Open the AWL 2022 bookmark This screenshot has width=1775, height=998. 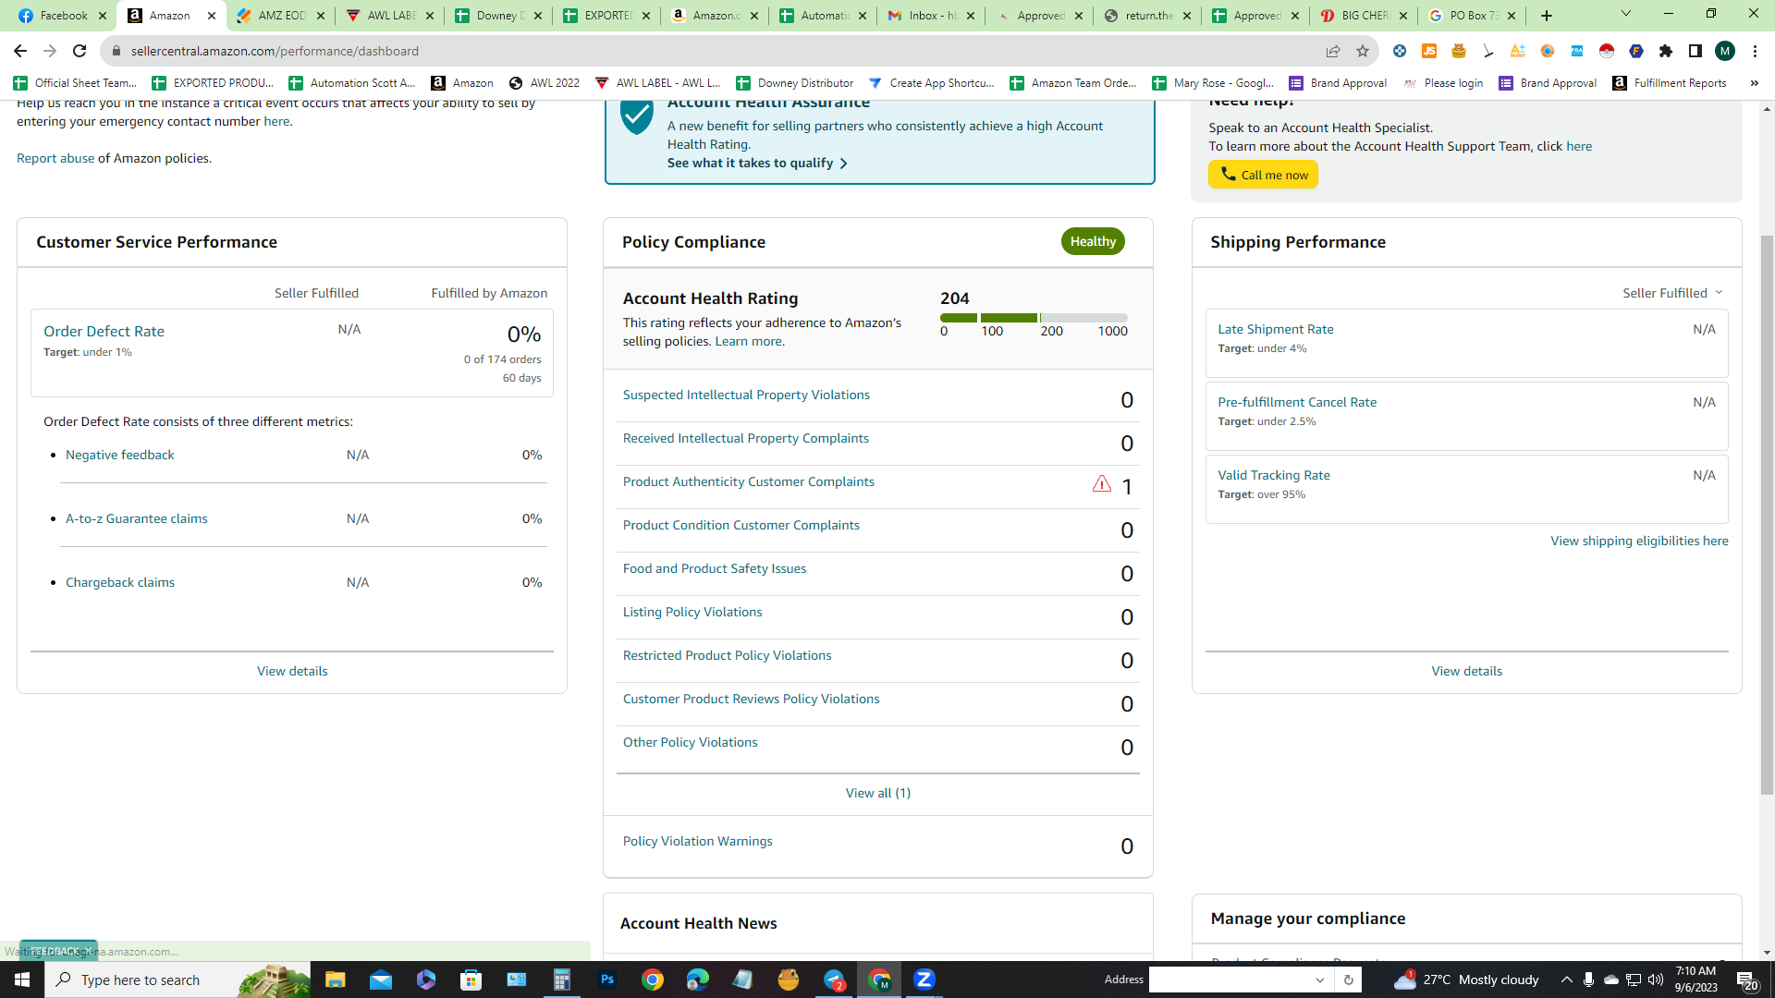[545, 83]
